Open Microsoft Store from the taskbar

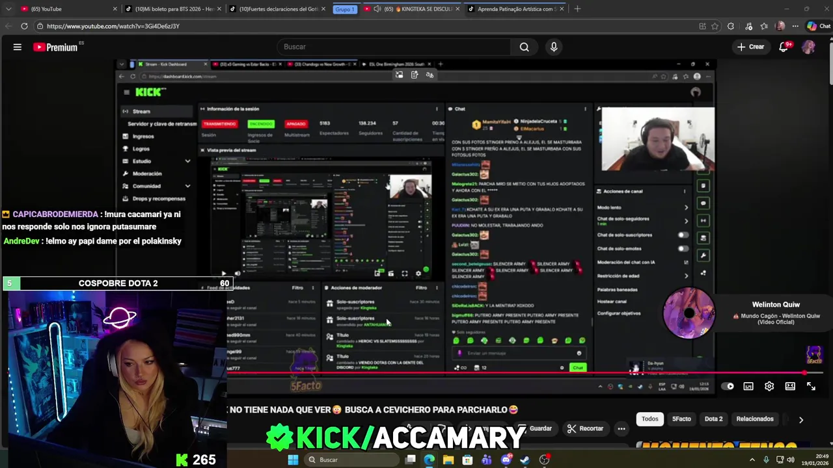click(x=467, y=460)
